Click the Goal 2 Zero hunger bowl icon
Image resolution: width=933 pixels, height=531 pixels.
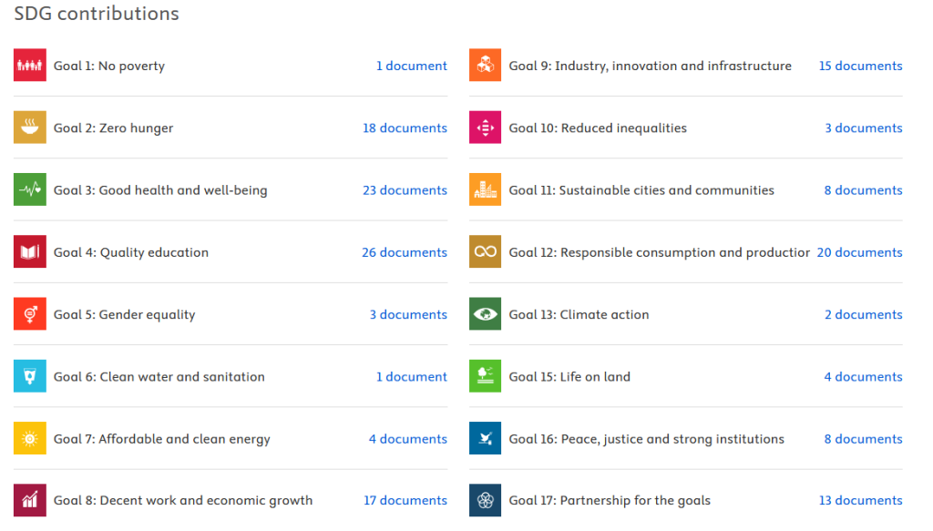pyautogui.click(x=30, y=128)
